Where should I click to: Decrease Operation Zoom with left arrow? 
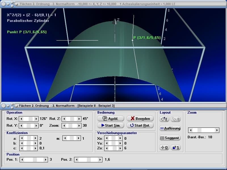(x=64, y=126)
